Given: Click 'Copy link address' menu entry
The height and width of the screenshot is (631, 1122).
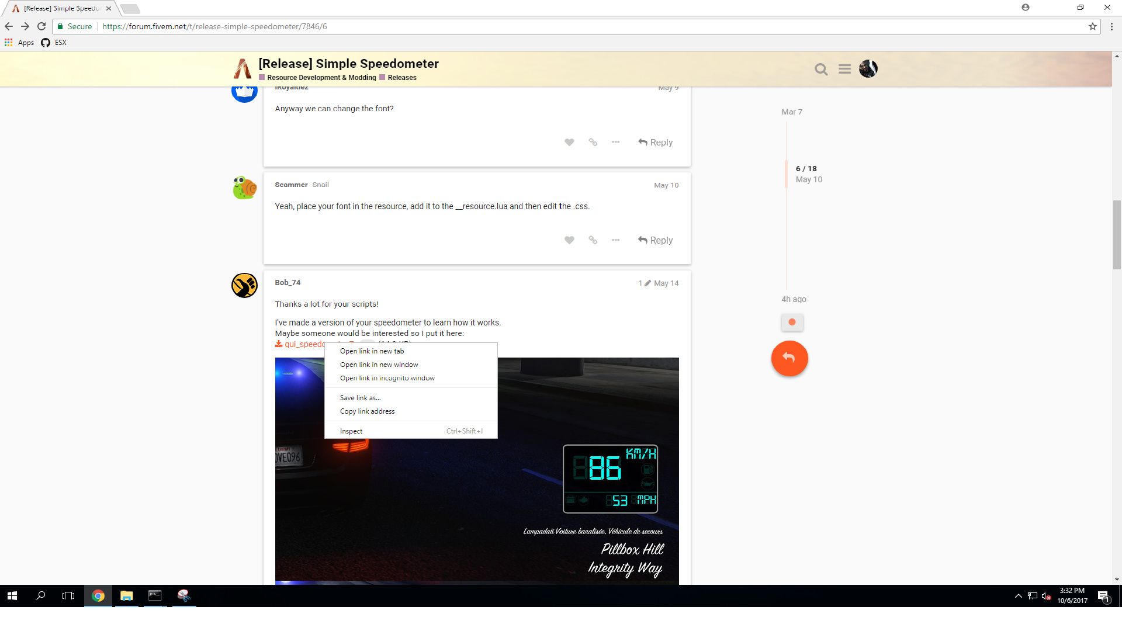Looking at the screenshot, I should coord(367,411).
